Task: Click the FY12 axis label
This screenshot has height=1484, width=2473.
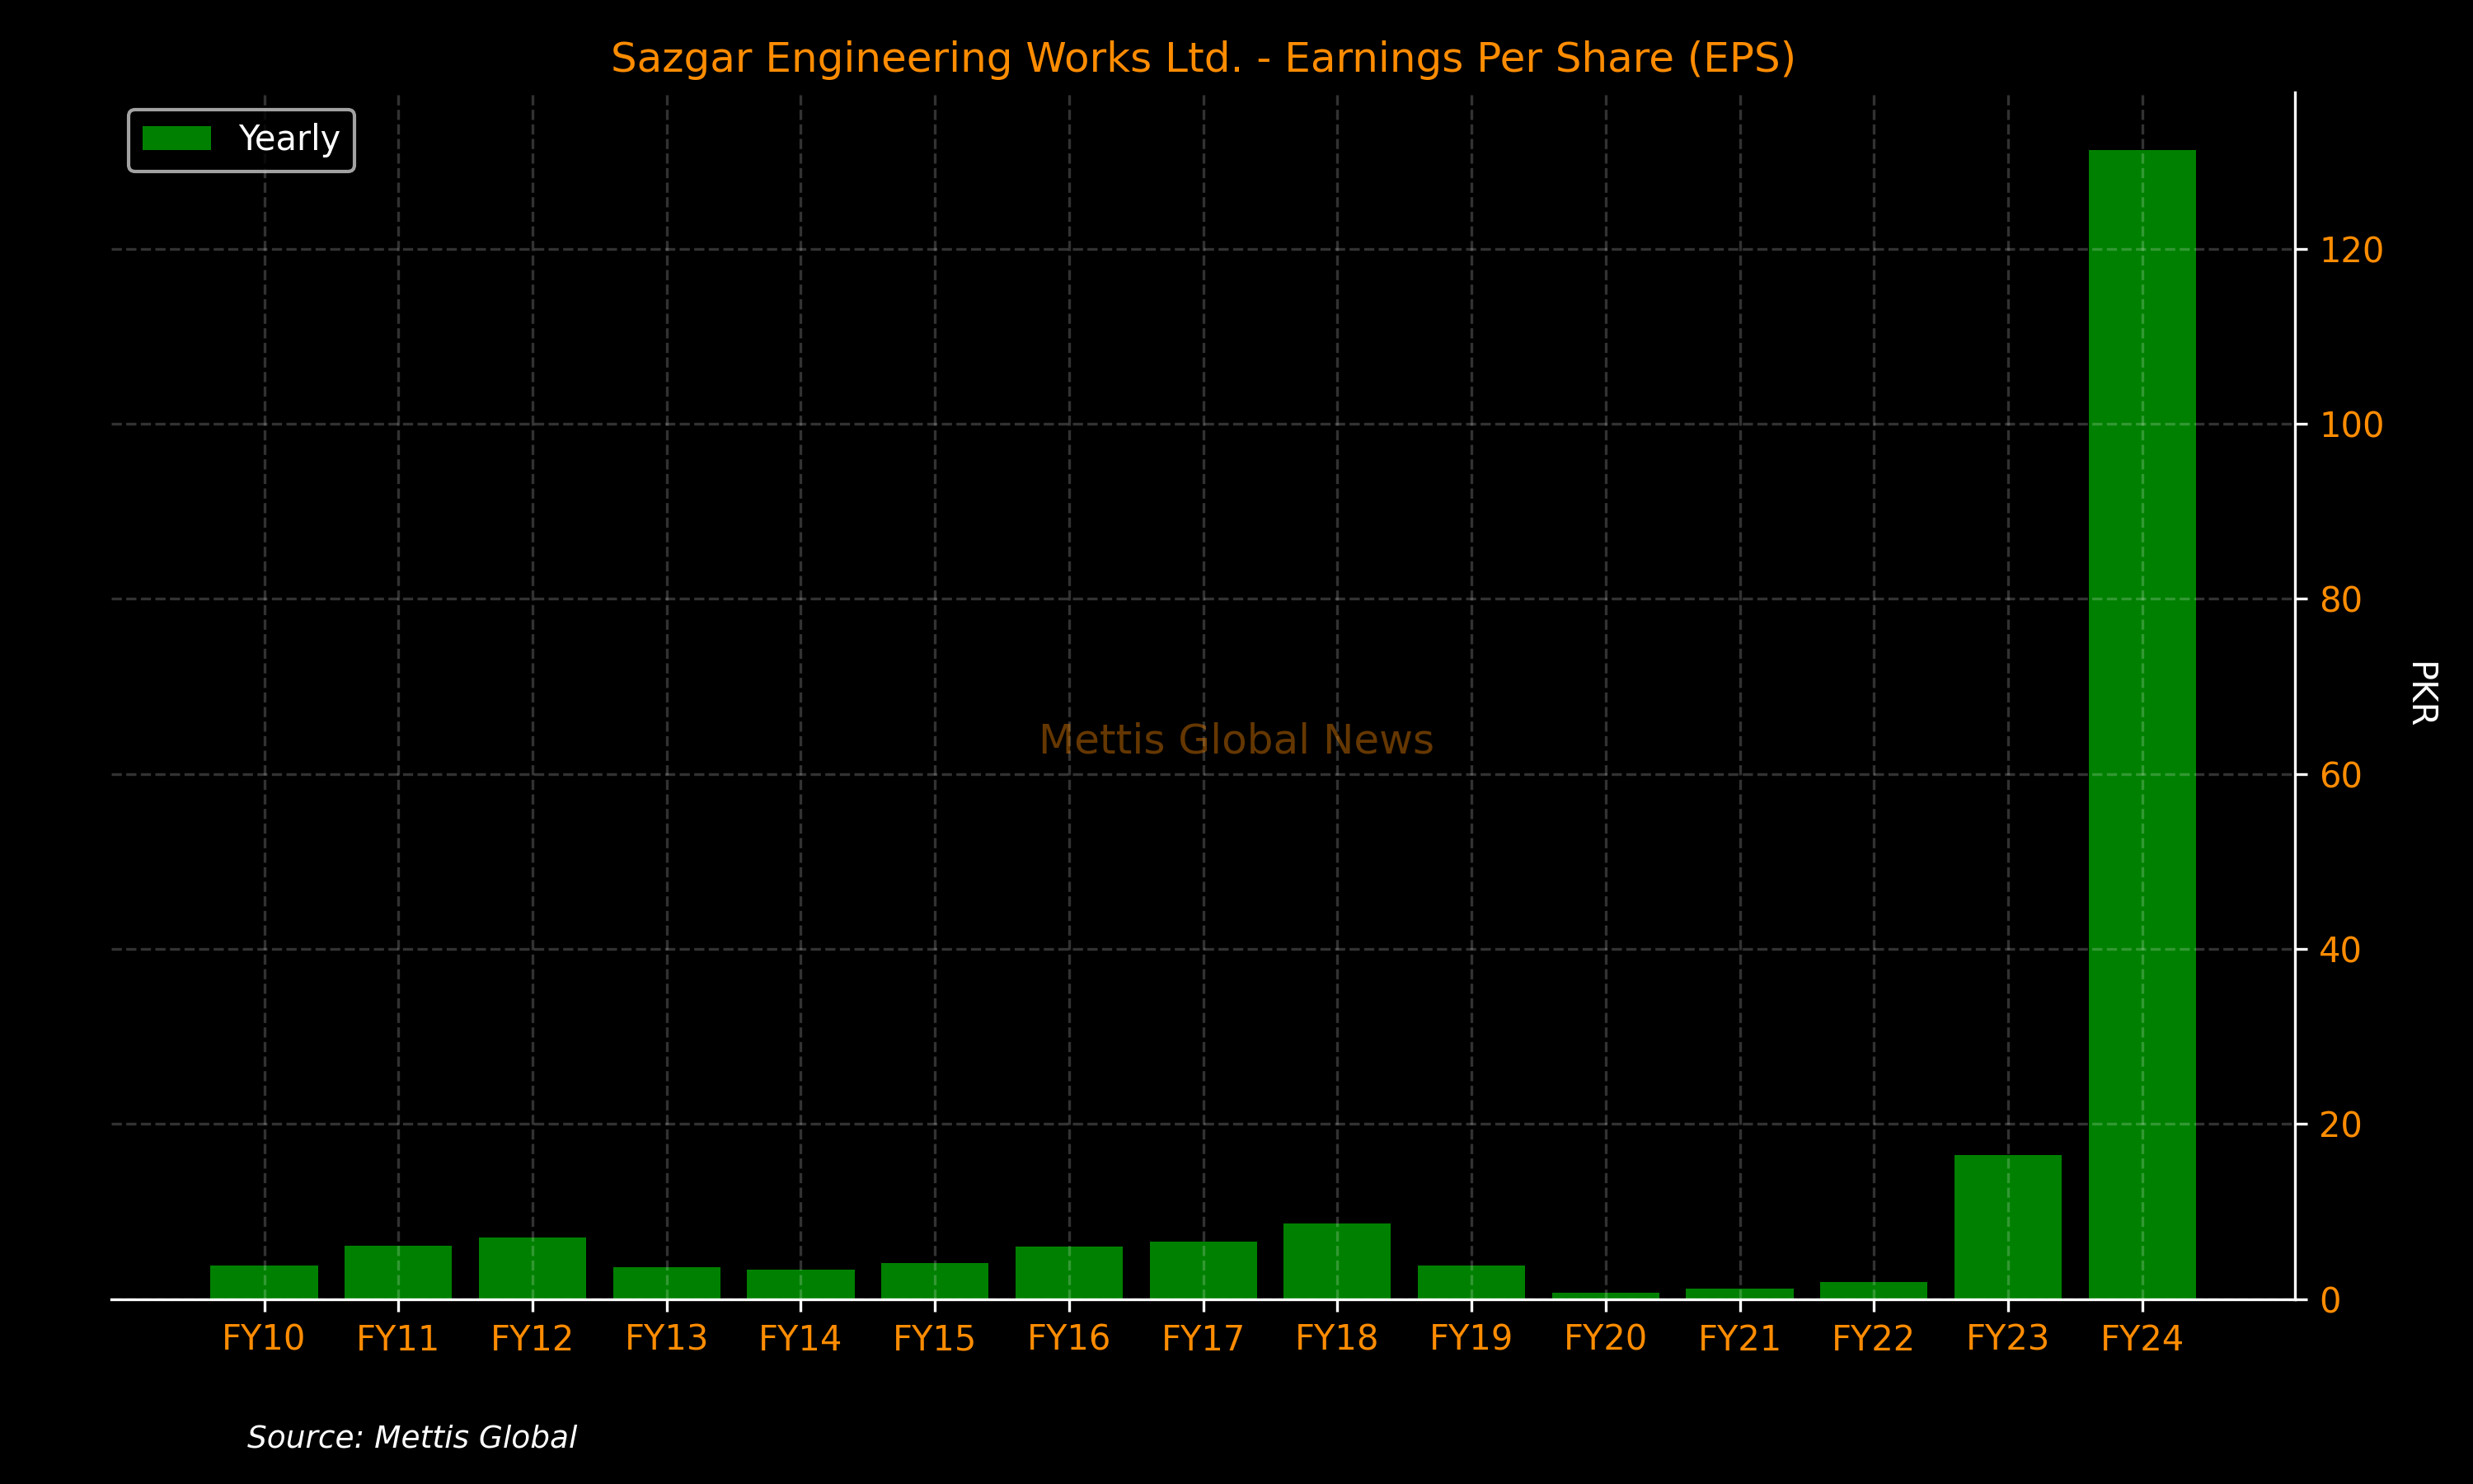Action: (x=532, y=1338)
